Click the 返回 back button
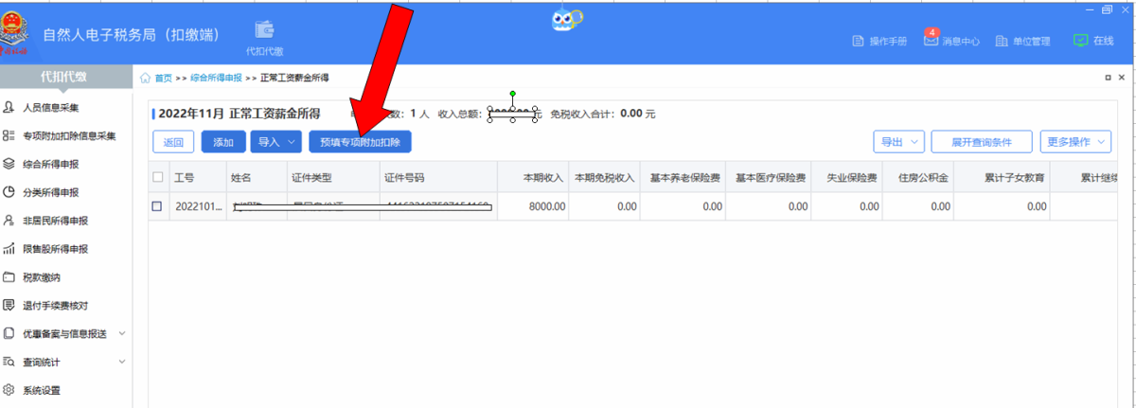 [x=173, y=142]
